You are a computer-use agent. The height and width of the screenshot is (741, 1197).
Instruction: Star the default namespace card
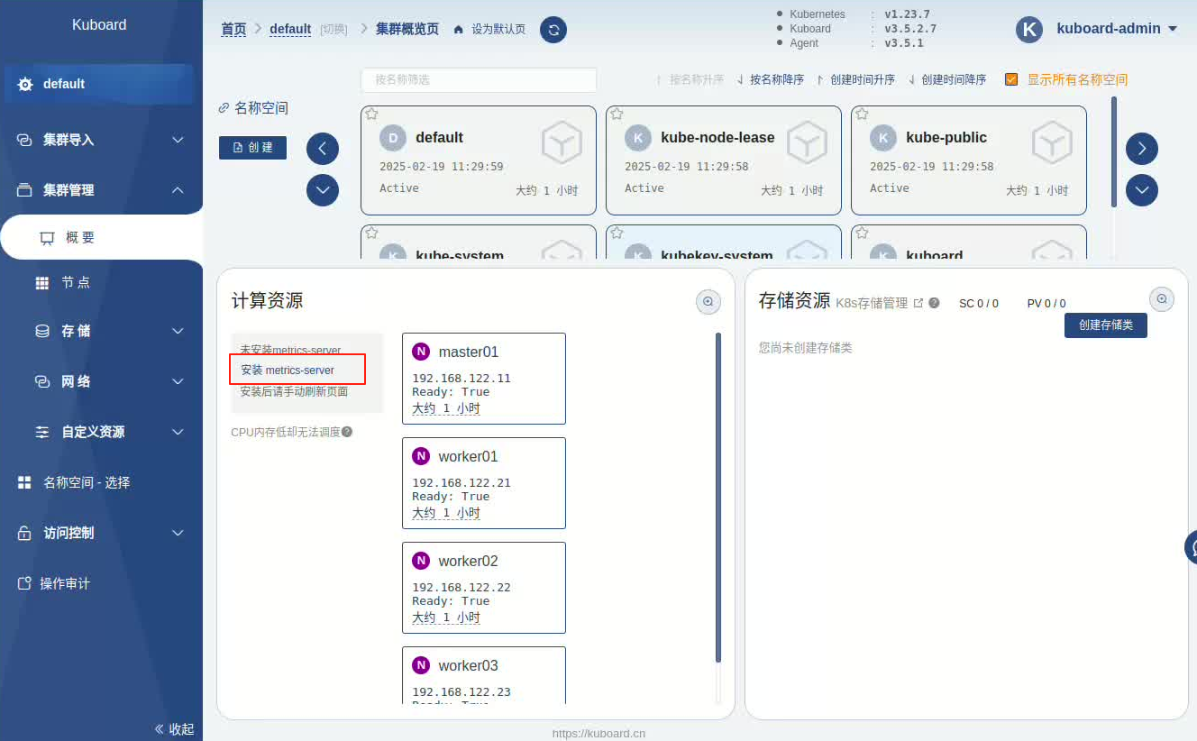[371, 114]
